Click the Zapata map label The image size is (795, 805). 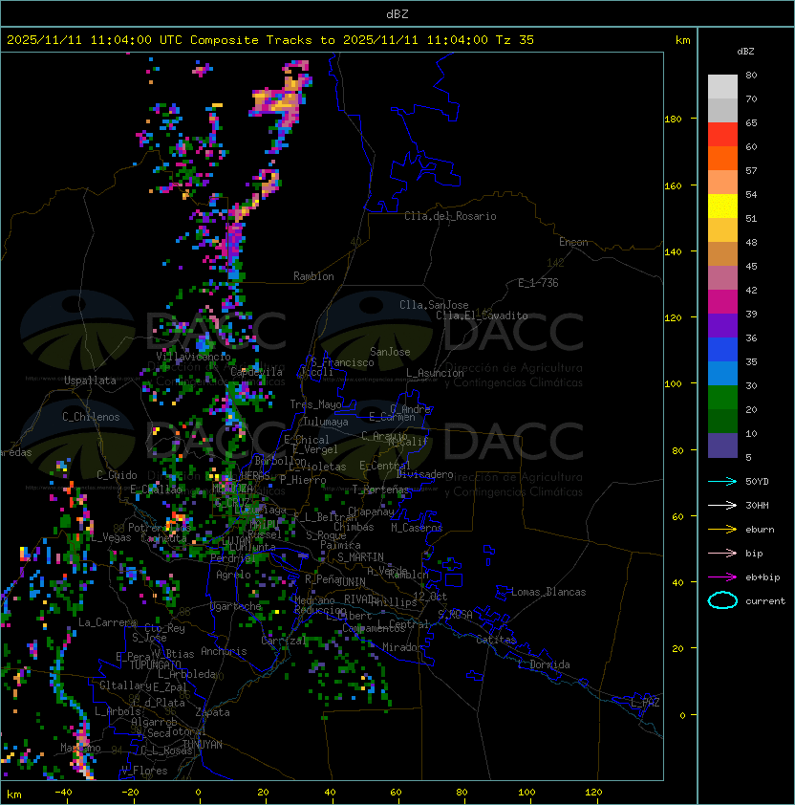click(212, 712)
